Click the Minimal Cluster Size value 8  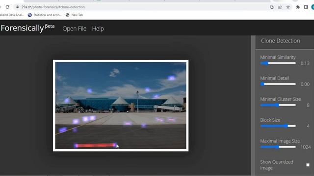point(308,105)
